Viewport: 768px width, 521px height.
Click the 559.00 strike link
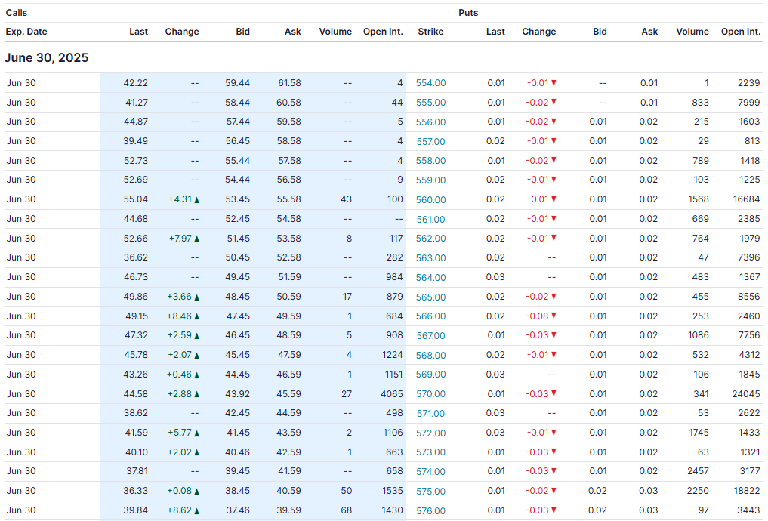click(x=430, y=180)
